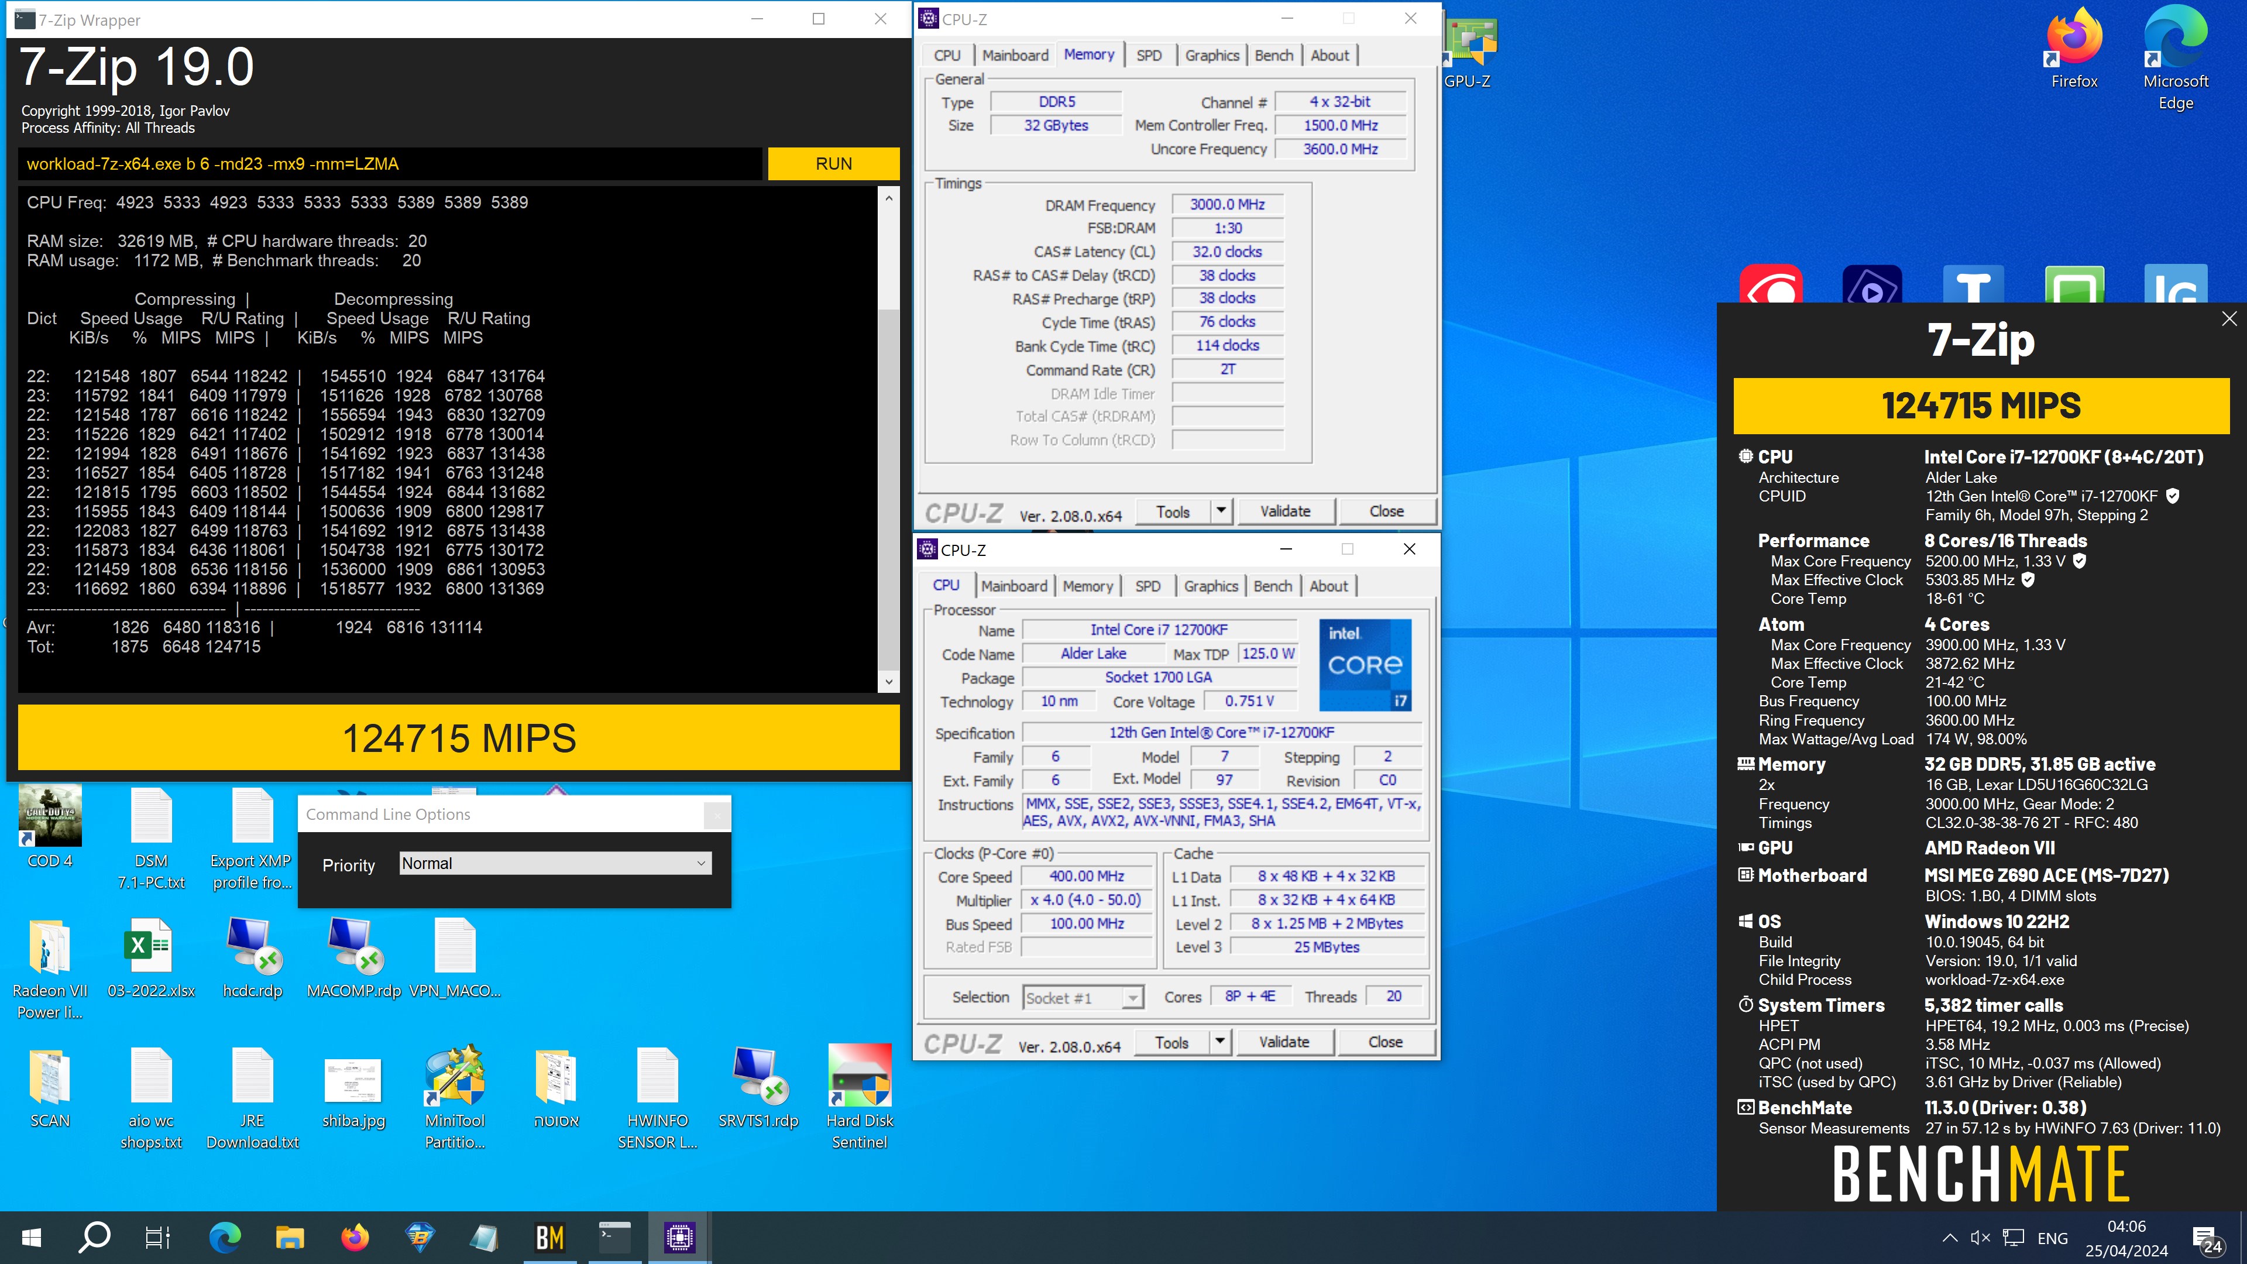The image size is (2247, 1264).
Task: Click Validate in the CPU tab CPU-Z window
Action: [x=1284, y=1042]
